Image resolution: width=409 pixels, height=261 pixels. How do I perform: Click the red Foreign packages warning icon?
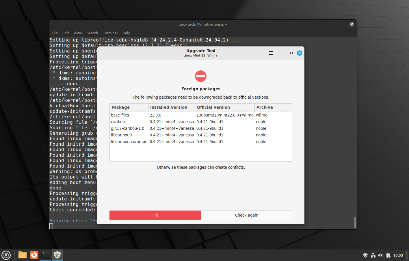tap(201, 76)
